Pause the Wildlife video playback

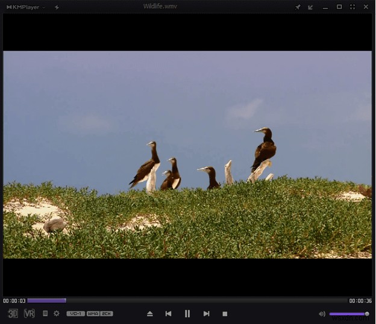pos(187,314)
